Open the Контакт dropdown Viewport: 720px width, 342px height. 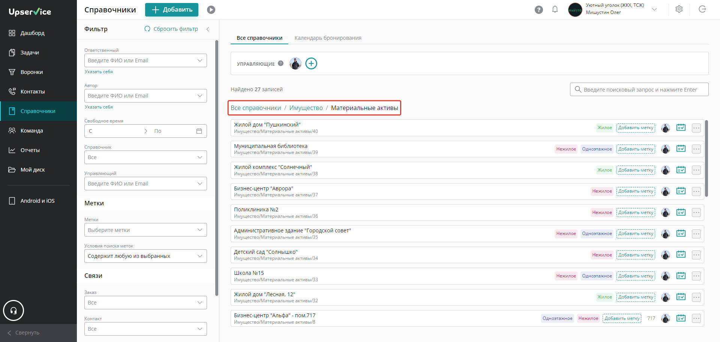145,329
